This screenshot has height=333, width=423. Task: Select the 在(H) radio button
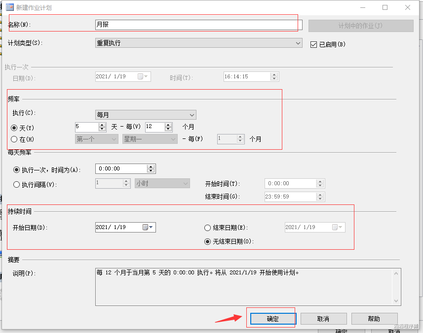pyautogui.click(x=14, y=139)
